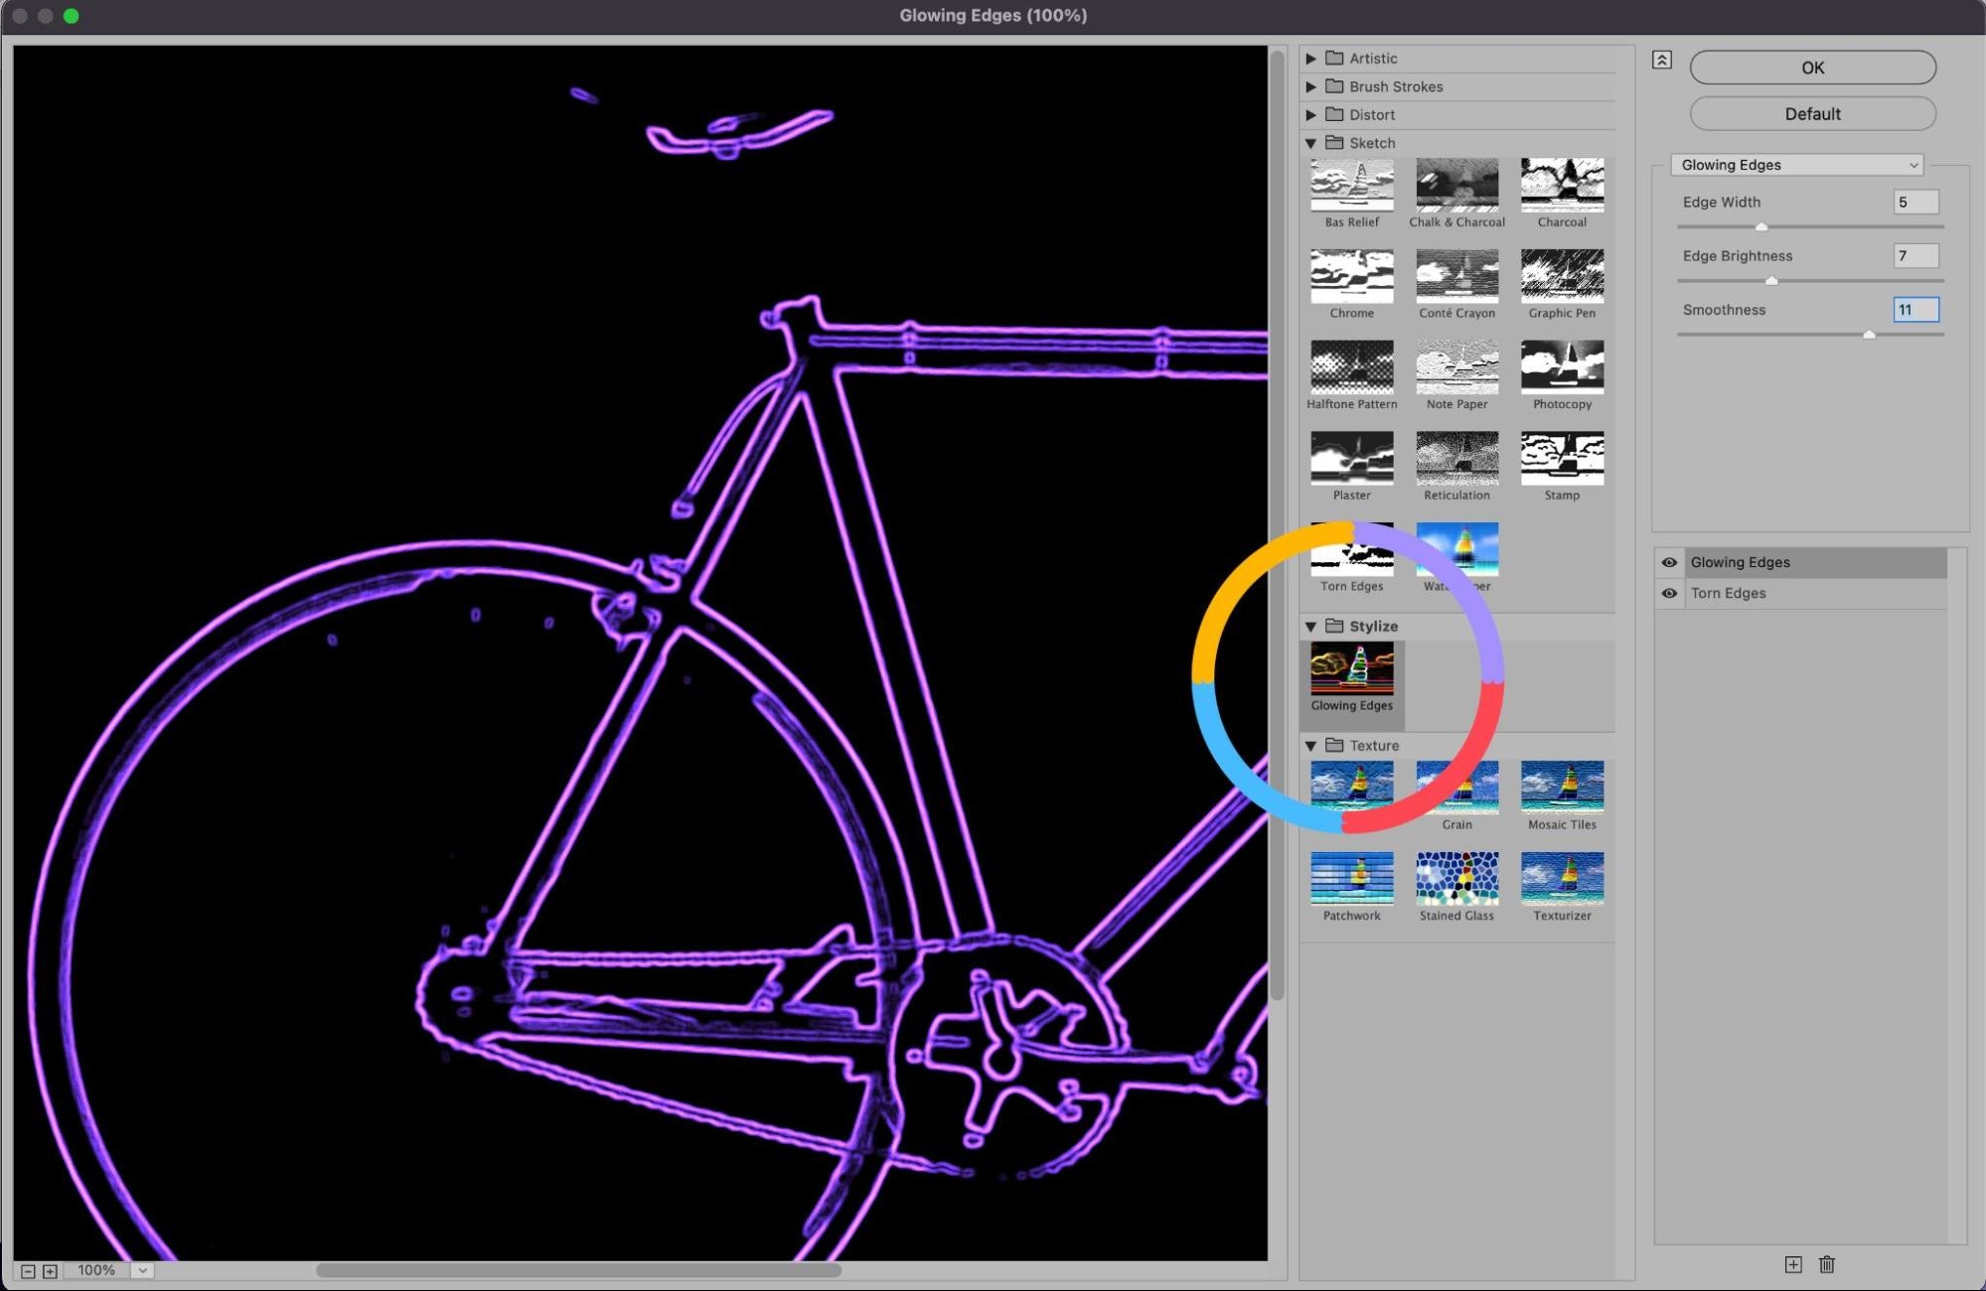The width and height of the screenshot is (1986, 1291).
Task: Click the zoom out minus icon
Action: click(x=28, y=1271)
